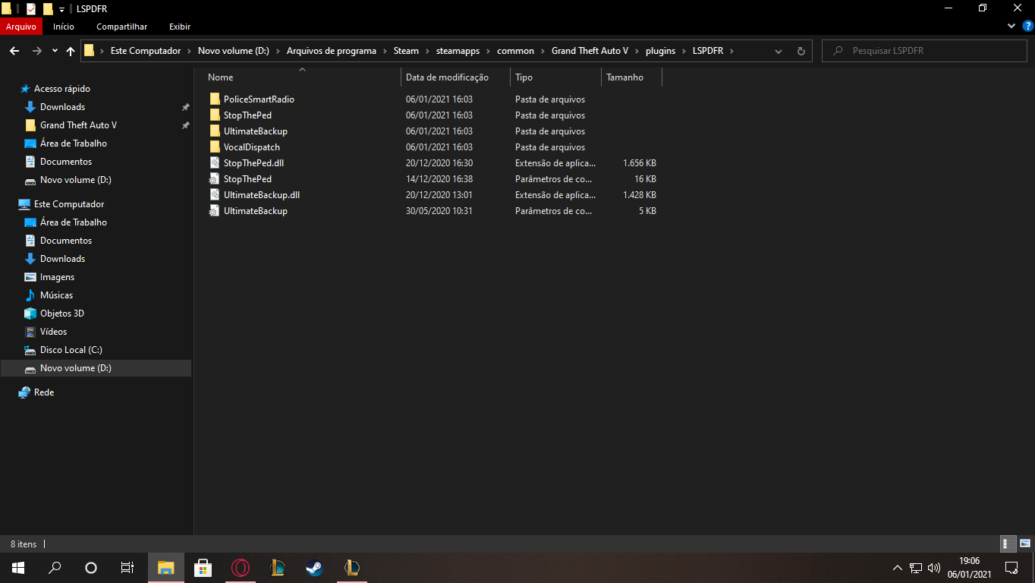Expand the address bar history dropdown
The width and height of the screenshot is (1035, 583).
[779, 51]
